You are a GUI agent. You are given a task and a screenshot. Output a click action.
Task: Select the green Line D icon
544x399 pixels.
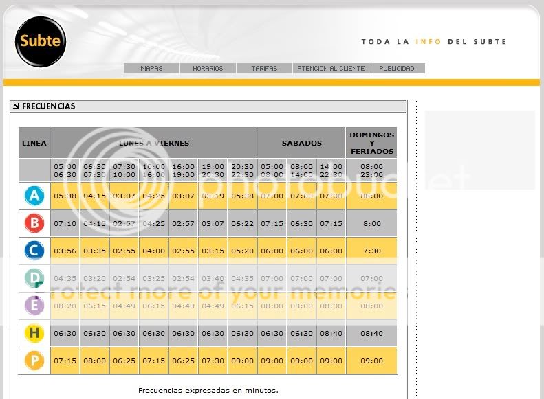(x=34, y=279)
